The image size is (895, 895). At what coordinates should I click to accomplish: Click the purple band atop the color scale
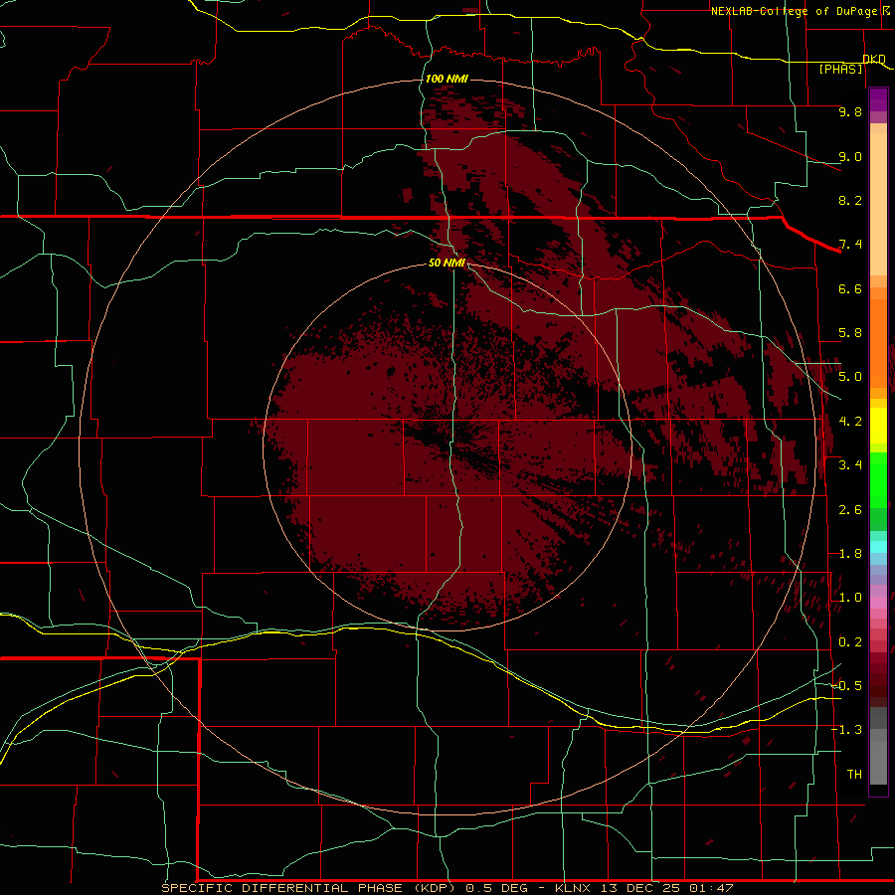[x=878, y=99]
